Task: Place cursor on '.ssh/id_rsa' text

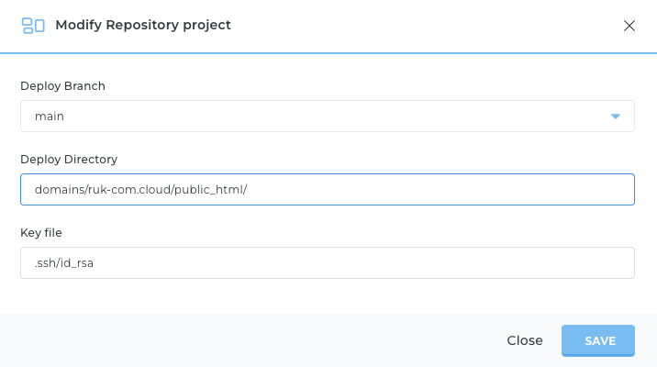Action: click(64, 263)
